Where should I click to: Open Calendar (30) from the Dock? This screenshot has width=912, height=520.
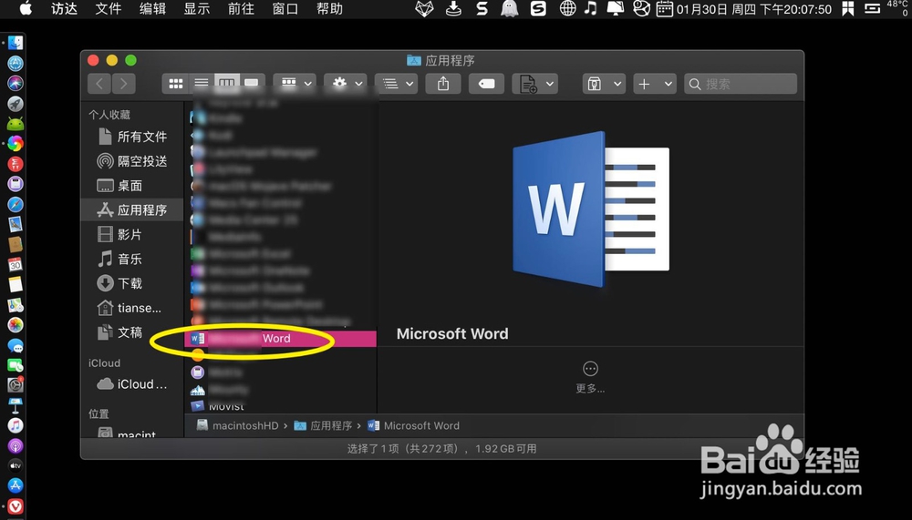point(16,265)
